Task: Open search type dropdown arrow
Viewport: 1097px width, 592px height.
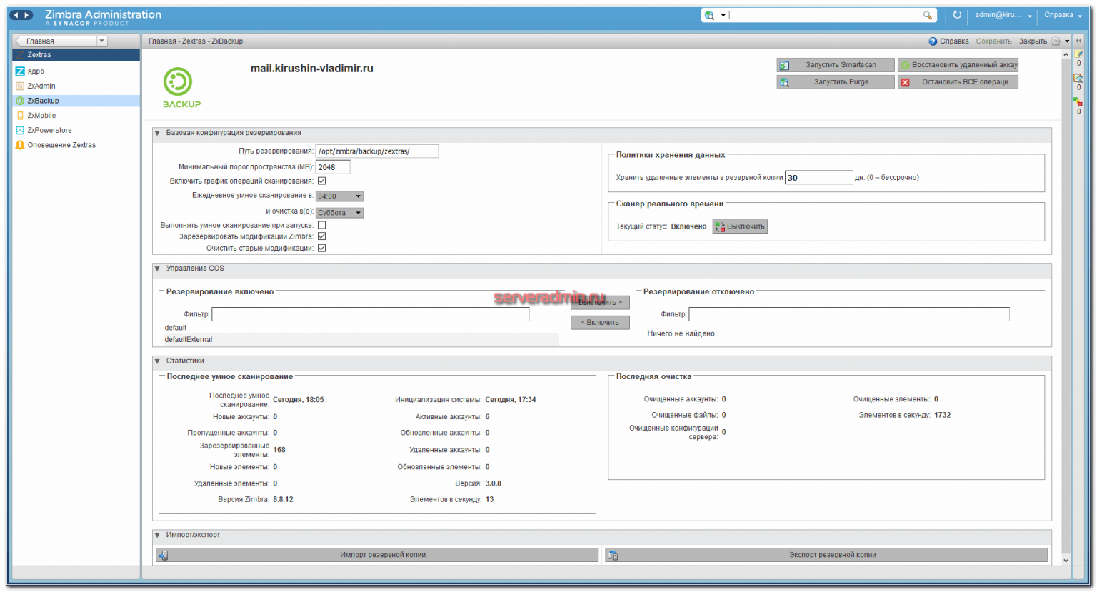Action: pos(723,15)
